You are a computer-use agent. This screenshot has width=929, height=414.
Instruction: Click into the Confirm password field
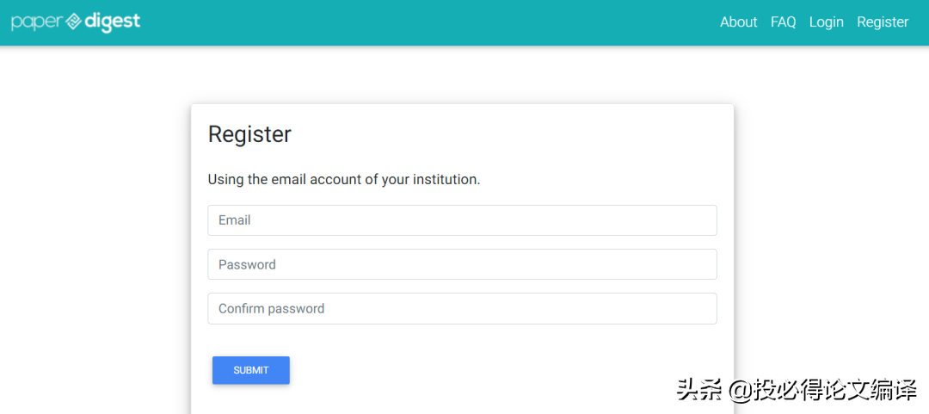coord(462,309)
